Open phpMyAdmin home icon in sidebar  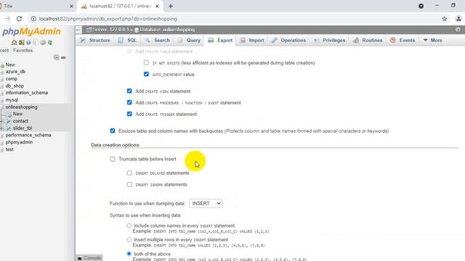click(x=14, y=43)
